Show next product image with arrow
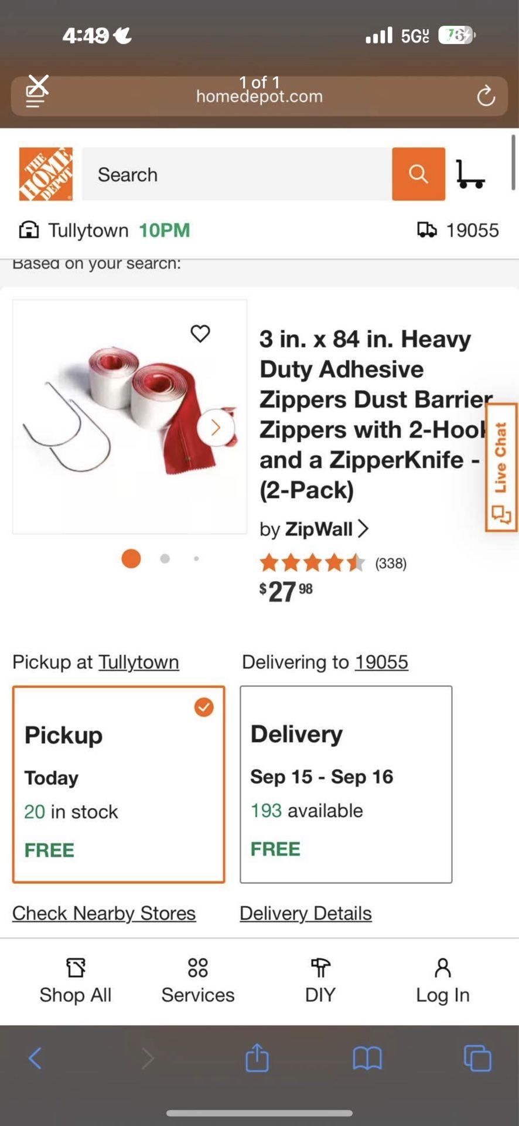 [x=216, y=428]
